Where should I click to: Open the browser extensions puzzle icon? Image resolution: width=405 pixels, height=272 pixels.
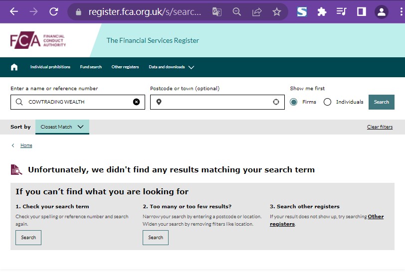(x=322, y=11)
